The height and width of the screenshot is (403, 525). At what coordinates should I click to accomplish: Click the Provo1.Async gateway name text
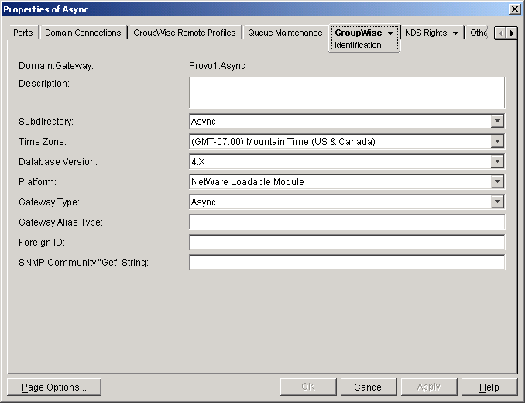point(217,66)
